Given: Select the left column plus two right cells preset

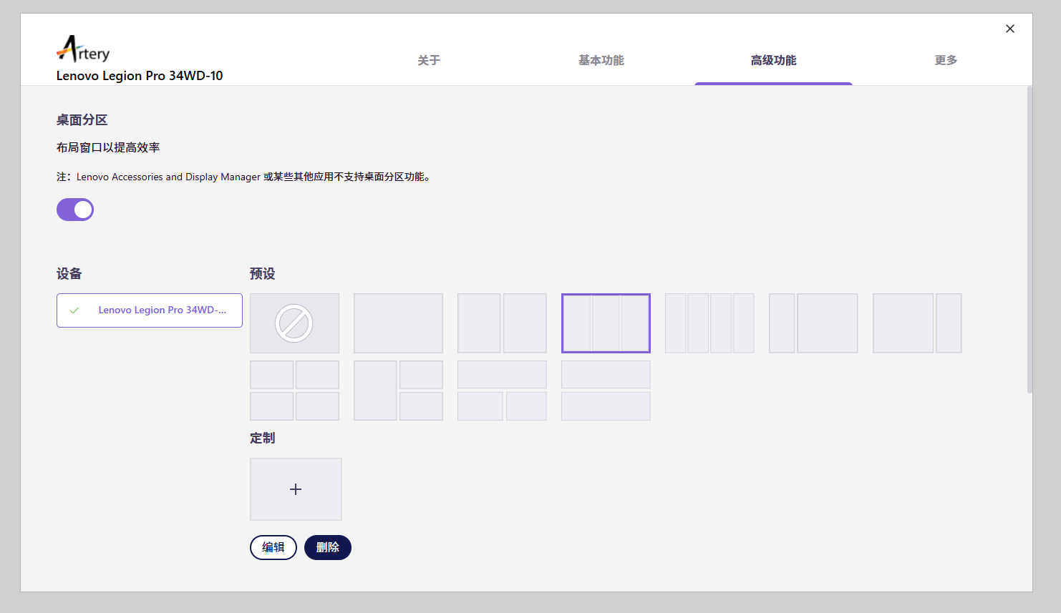Looking at the screenshot, I should (398, 391).
